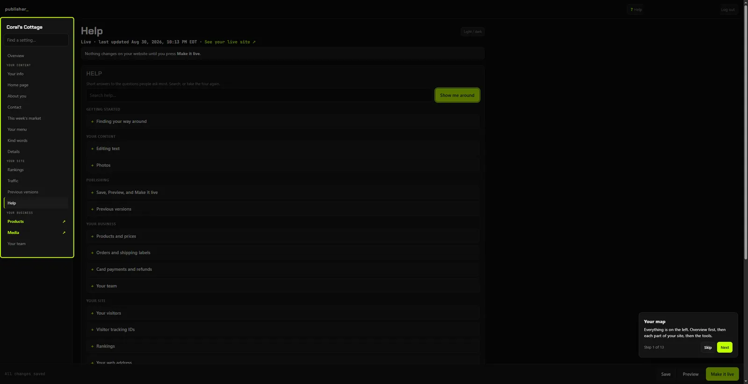Click the external-link arrow beside Media
The width and height of the screenshot is (748, 384).
click(x=64, y=233)
